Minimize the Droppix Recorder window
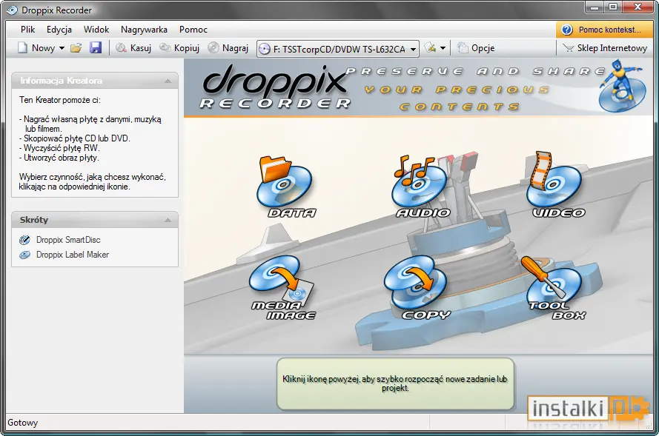This screenshot has height=436, width=659. 595,7
